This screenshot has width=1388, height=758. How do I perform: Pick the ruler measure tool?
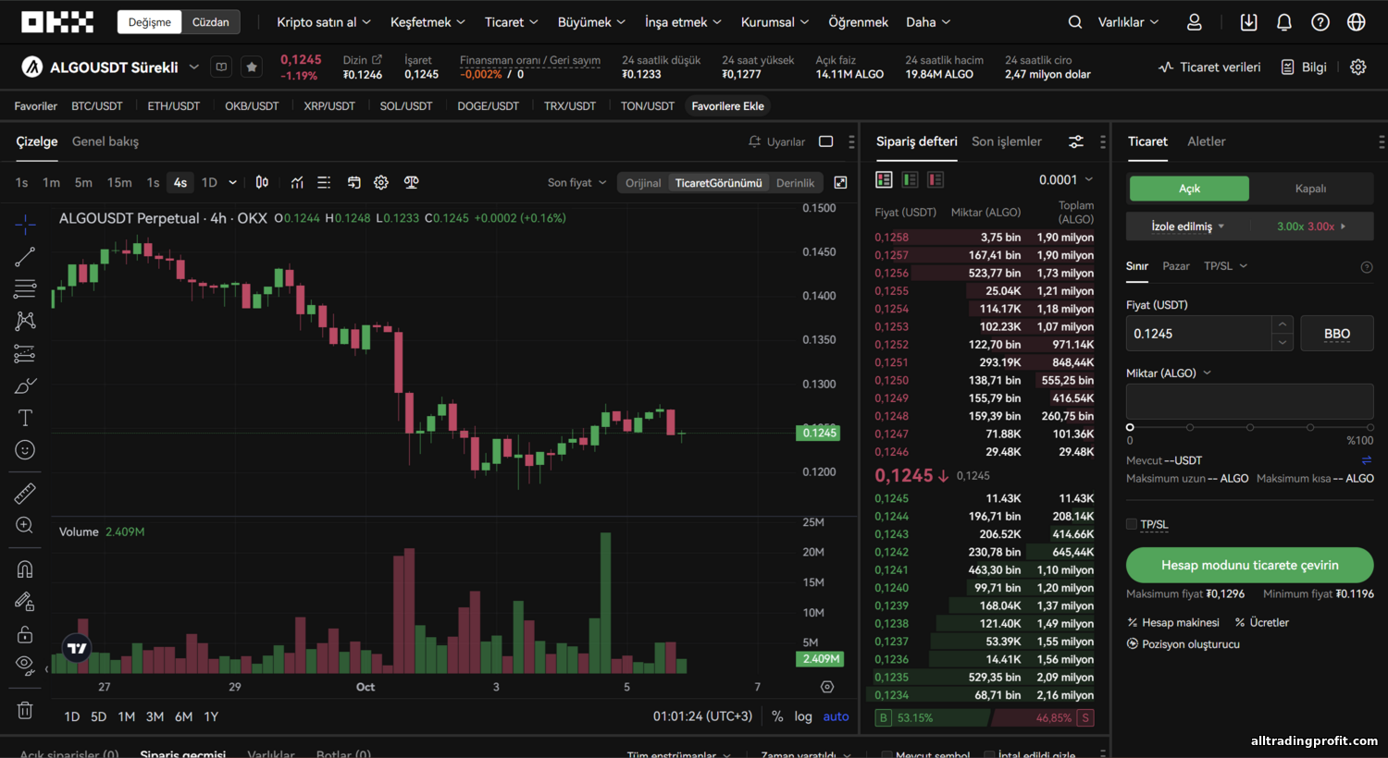click(x=25, y=493)
